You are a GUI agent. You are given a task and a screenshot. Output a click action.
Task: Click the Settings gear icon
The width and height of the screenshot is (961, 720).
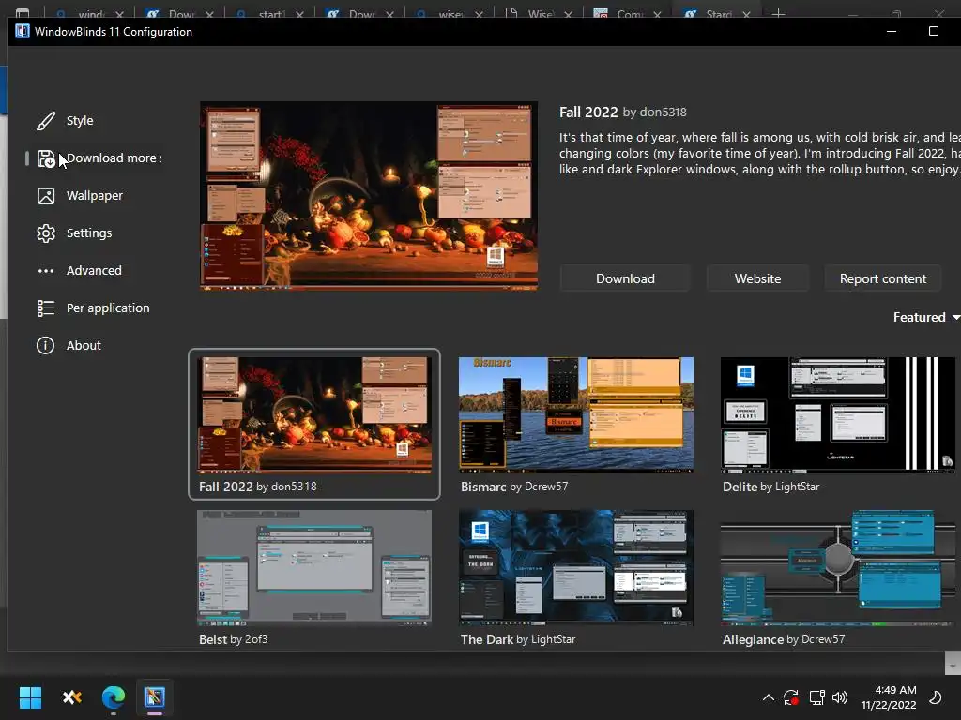click(46, 233)
